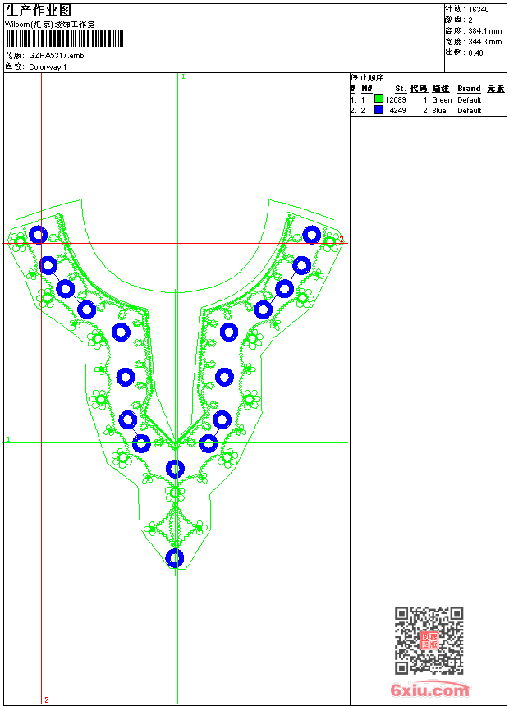509x706 pixels.
Task: Click the 'St.' column header
Action: pos(401,89)
